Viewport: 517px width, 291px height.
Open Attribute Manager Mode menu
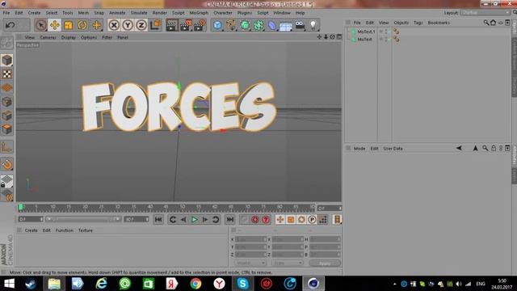click(359, 149)
